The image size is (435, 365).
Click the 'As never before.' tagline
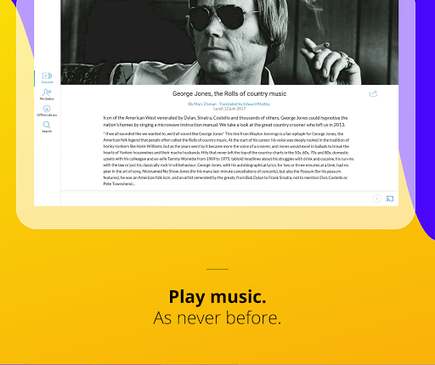pos(217,318)
